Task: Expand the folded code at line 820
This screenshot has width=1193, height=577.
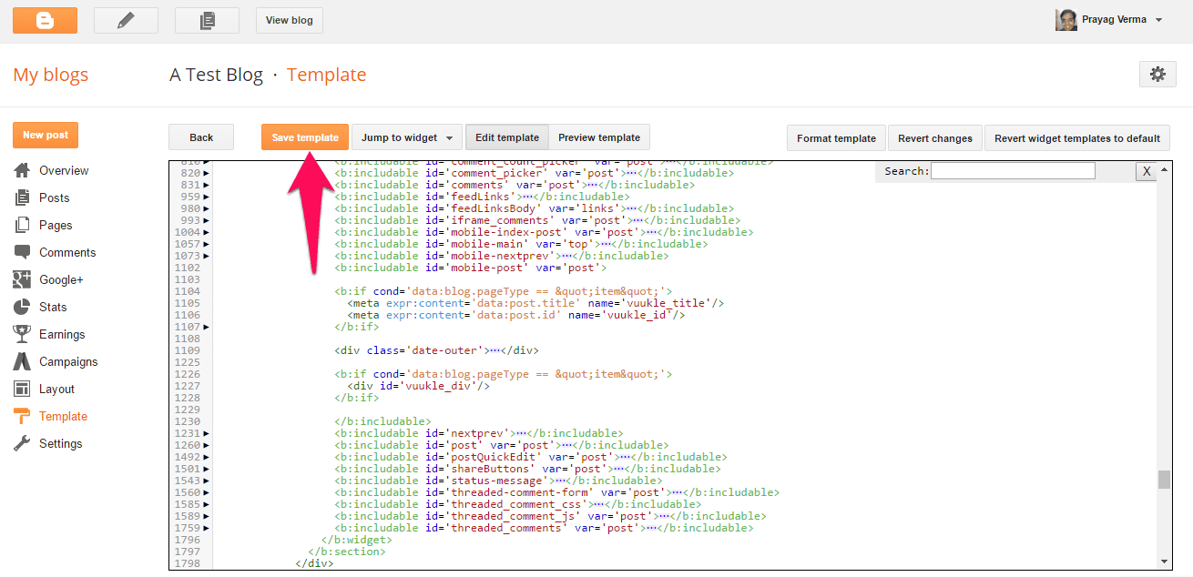Action: (206, 173)
